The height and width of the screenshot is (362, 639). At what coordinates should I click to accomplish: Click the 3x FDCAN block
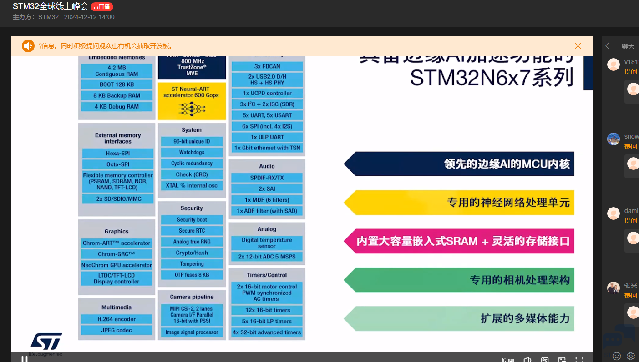(x=267, y=66)
